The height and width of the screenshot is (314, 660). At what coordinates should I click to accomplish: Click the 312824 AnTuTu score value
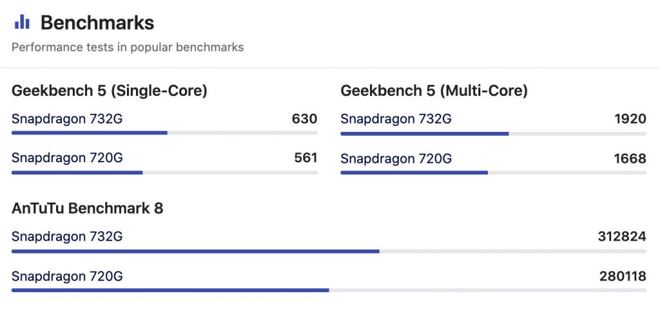pos(621,237)
